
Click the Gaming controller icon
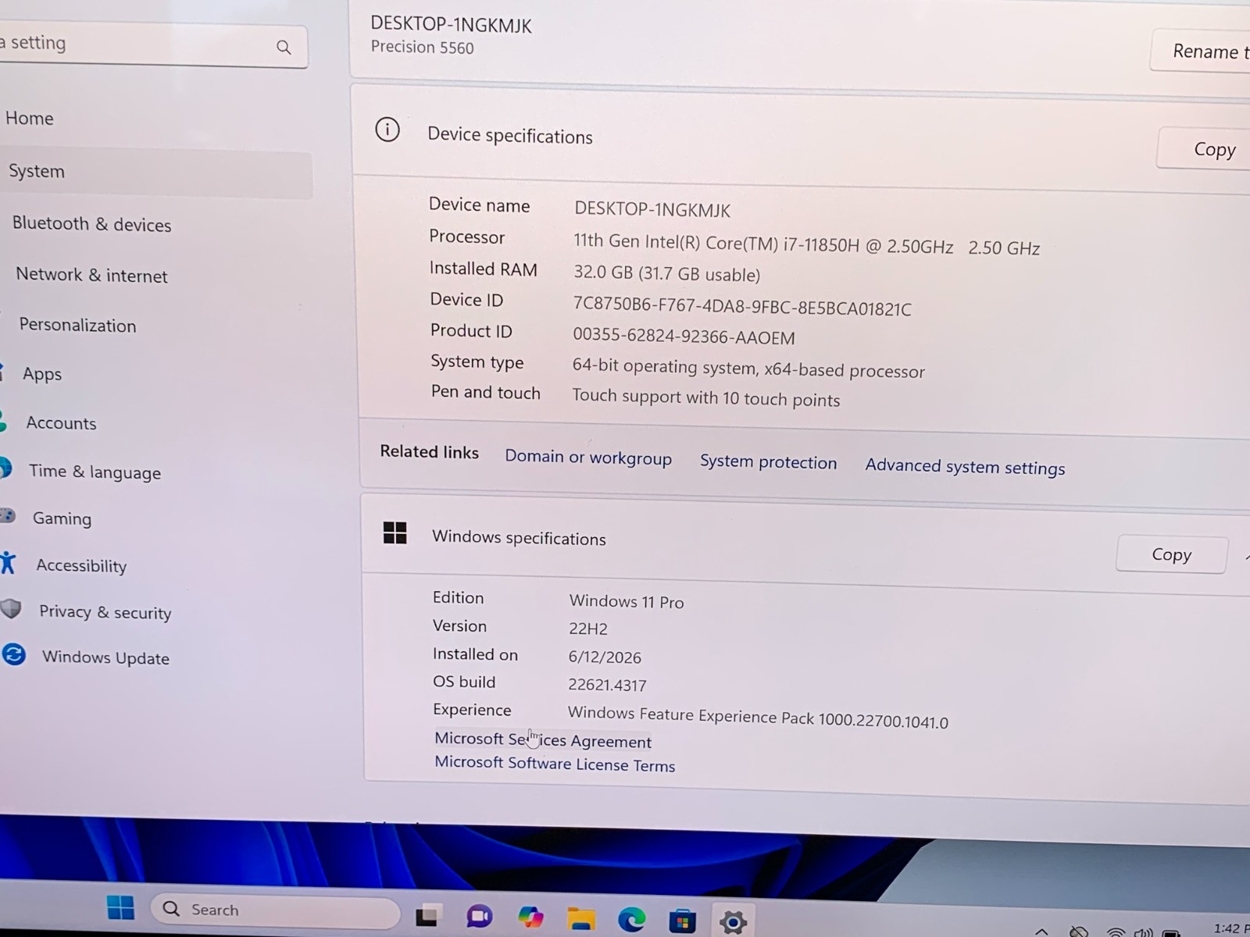[x=7, y=515]
